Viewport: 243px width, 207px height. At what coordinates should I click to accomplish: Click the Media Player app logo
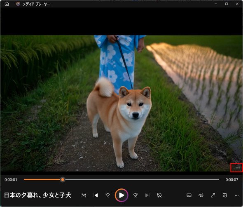18,4
